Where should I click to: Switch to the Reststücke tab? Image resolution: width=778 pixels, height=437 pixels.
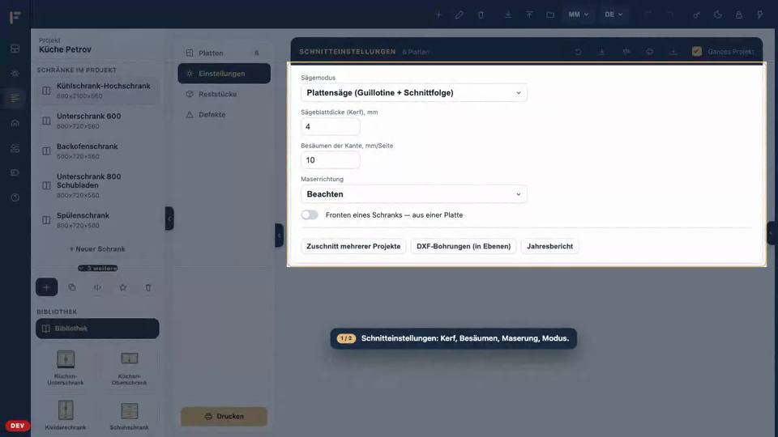[224, 94]
